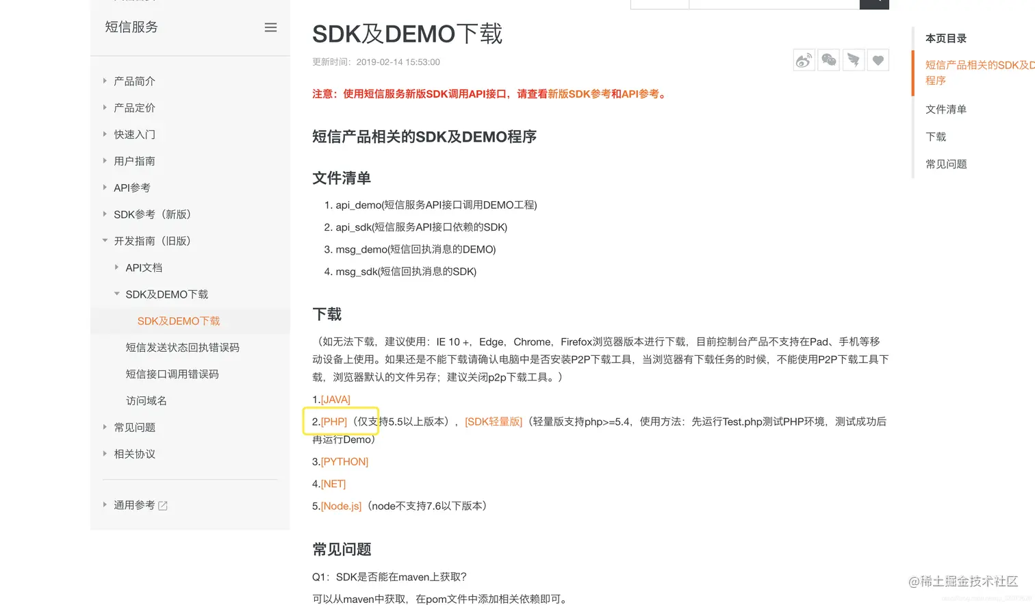Open 通用参考 using its external link icon
Screen dimensions: 1035x605
click(162, 505)
